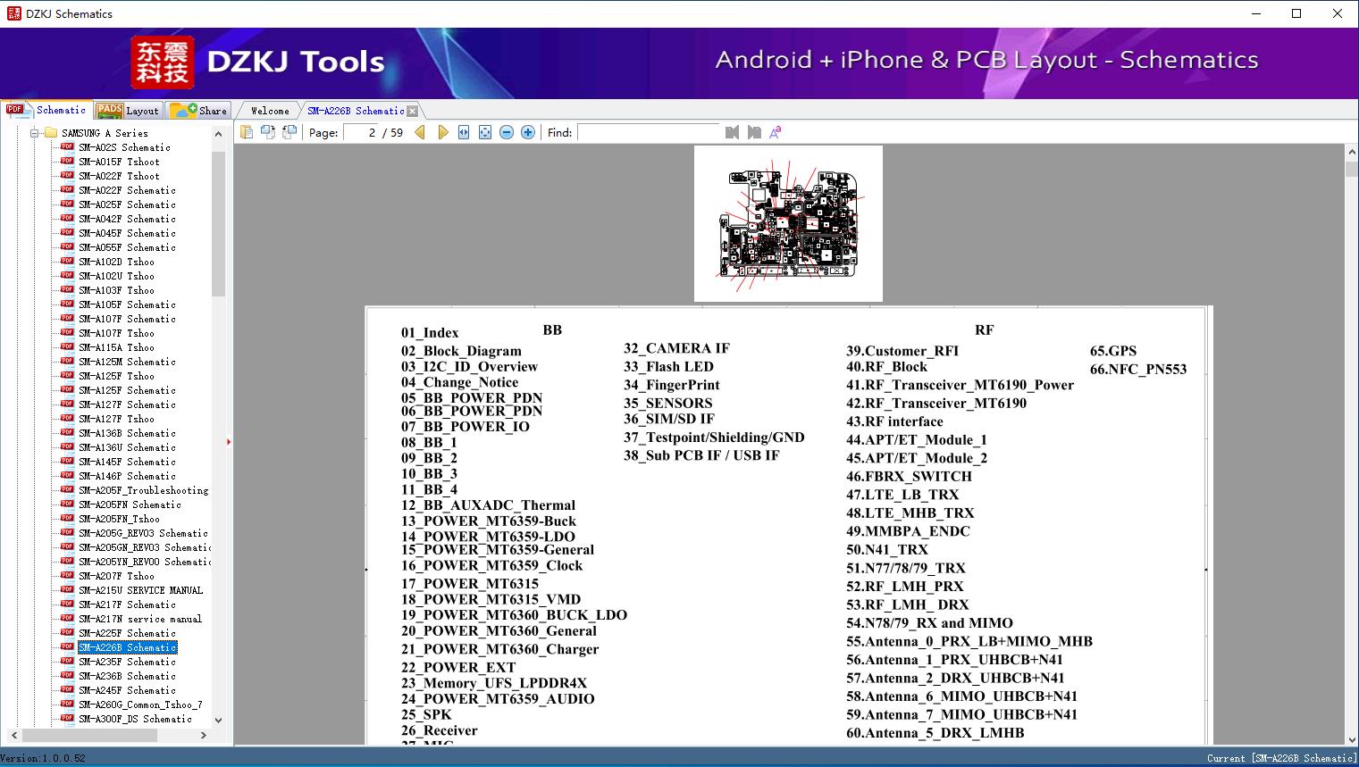1359x767 pixels.
Task: Click the tree panel scroll up arrow
Action: click(218, 134)
